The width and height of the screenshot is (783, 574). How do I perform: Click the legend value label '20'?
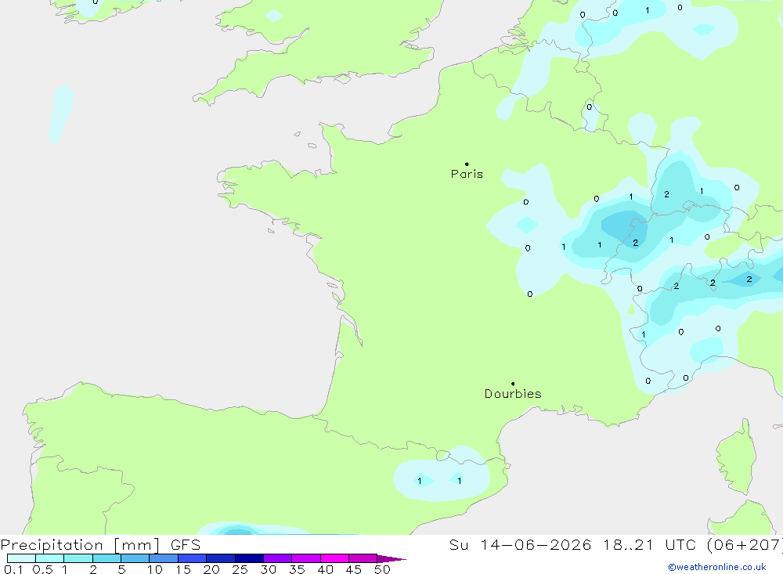[211, 569]
